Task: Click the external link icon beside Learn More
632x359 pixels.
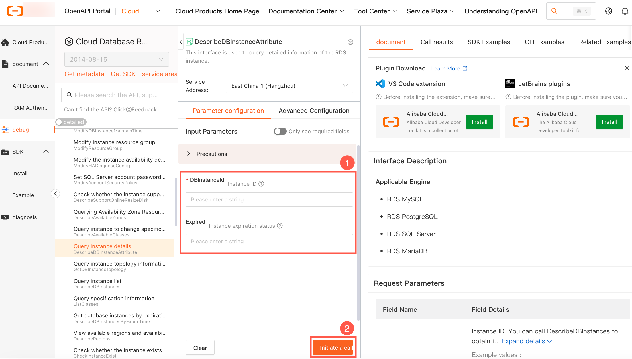Action: point(465,68)
